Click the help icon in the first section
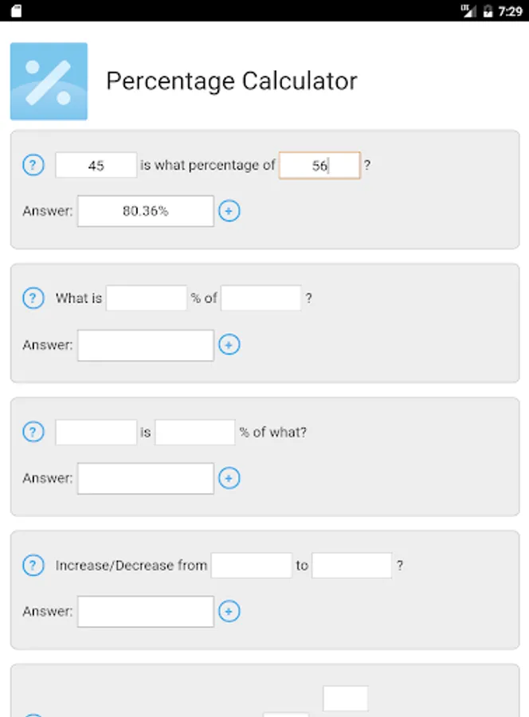Image resolution: width=529 pixels, height=717 pixels. point(33,165)
